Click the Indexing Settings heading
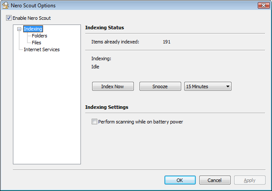This screenshot has height=191, width=272. pos(107,107)
